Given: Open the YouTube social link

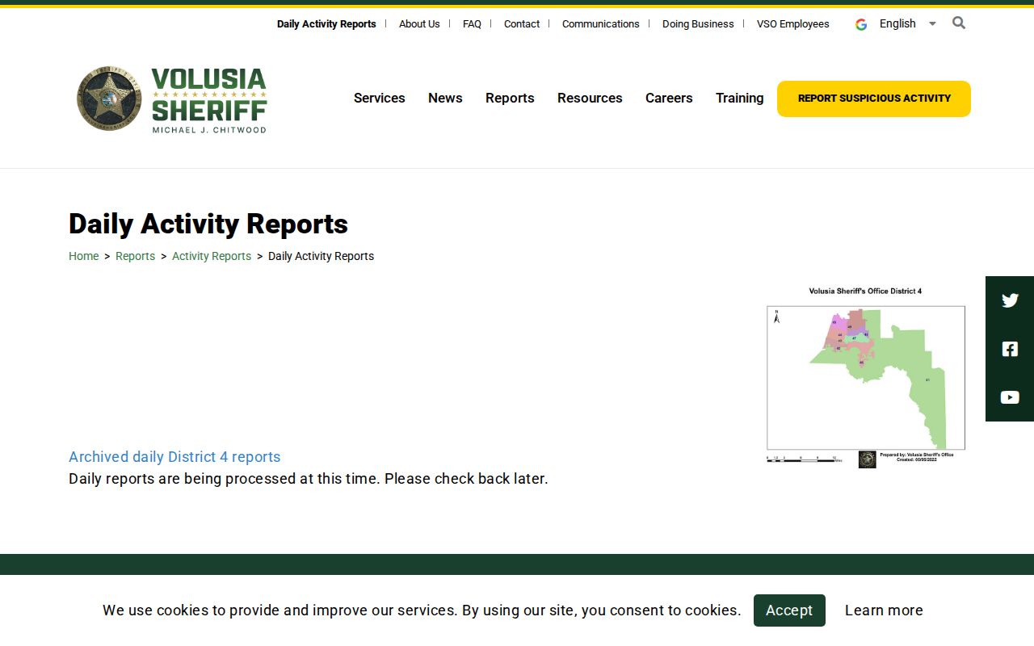Looking at the screenshot, I should (1010, 397).
